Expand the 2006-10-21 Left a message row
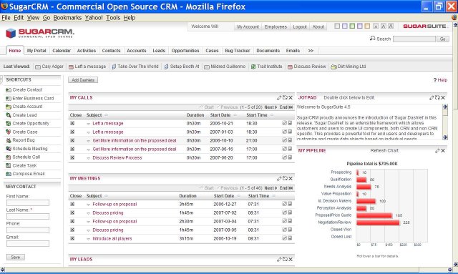Screen dimensions: 458x274 coord(88,124)
